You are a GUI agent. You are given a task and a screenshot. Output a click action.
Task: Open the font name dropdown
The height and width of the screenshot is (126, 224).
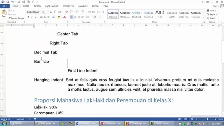(x=41, y=12)
